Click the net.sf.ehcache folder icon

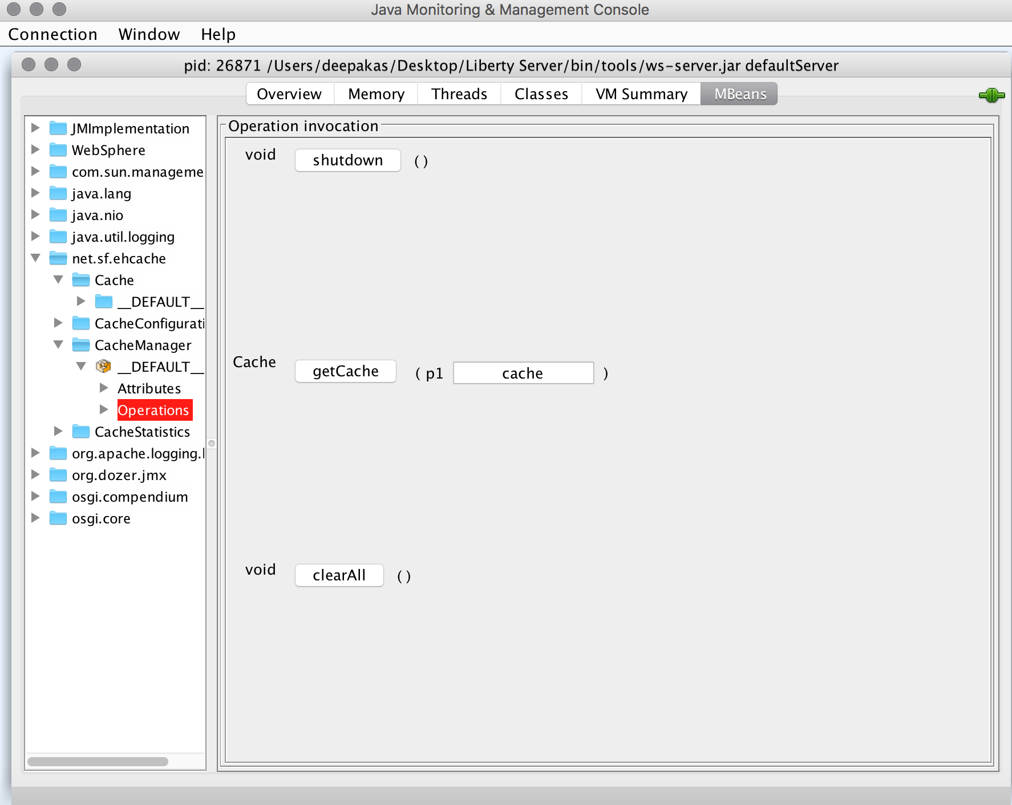[x=58, y=258]
